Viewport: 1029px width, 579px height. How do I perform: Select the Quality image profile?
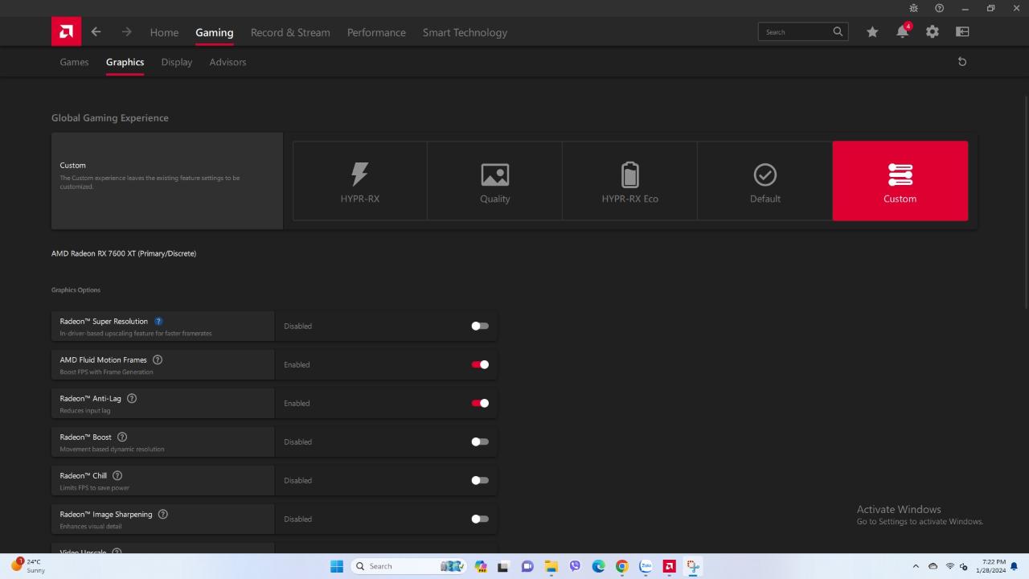tap(495, 181)
